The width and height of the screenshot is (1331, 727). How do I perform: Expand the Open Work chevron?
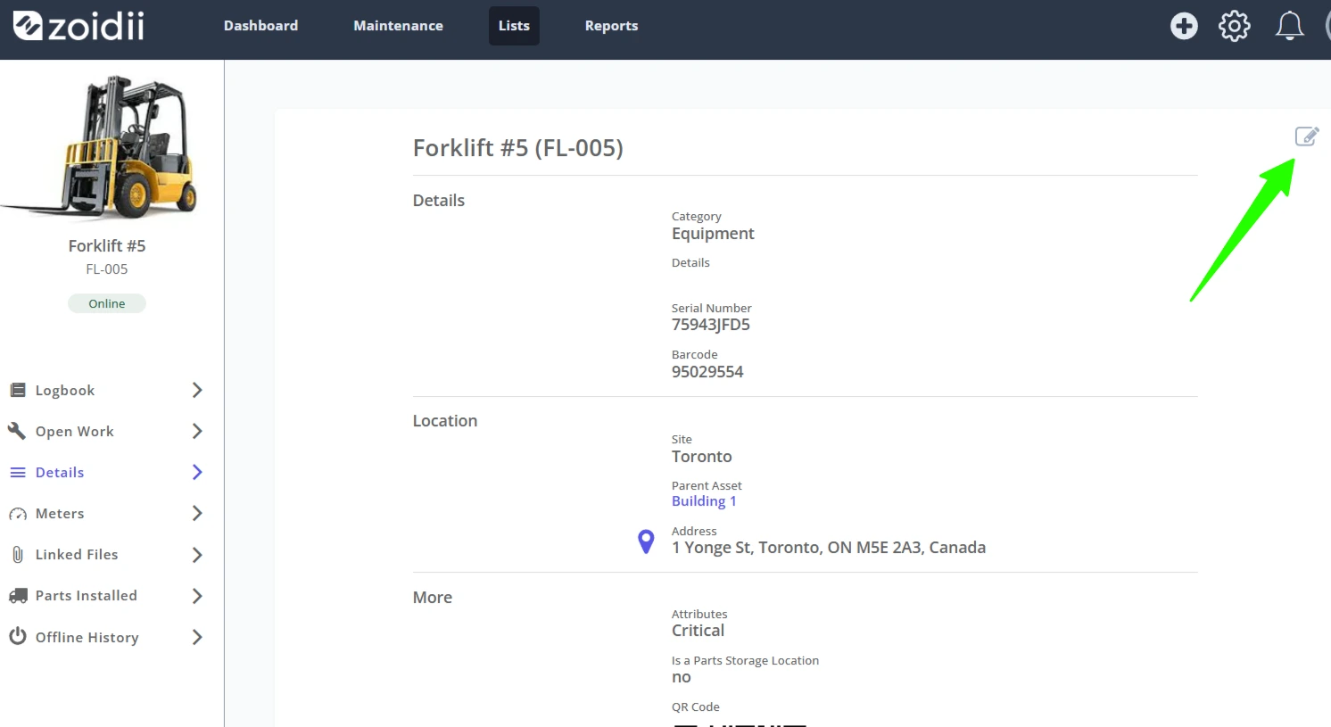tap(197, 431)
